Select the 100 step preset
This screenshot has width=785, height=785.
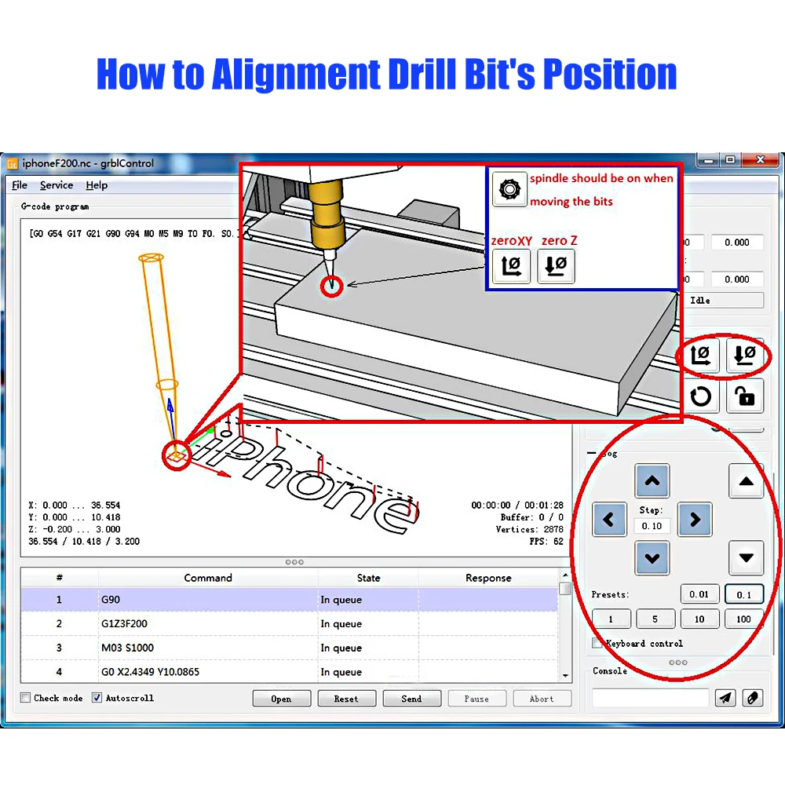pos(744,619)
